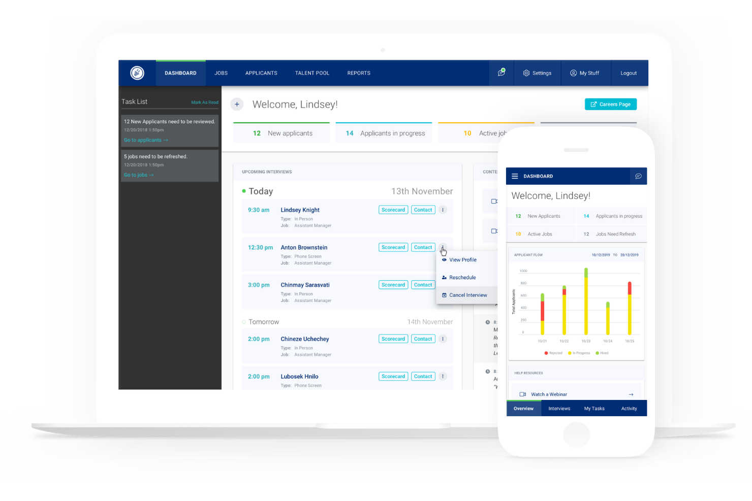752x501 pixels.
Task: Switch to the Dashboard tab
Action: (x=180, y=73)
